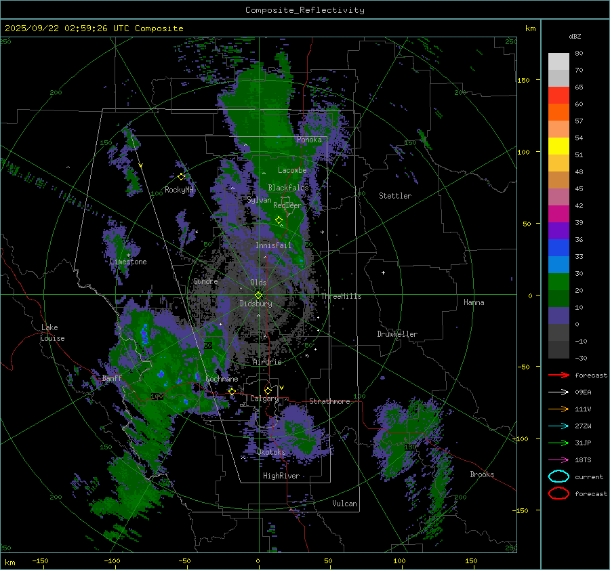Viewport: 610px width, 570px height.
Task: Select the RockyMH yellow diamond marker
Action: tap(181, 176)
